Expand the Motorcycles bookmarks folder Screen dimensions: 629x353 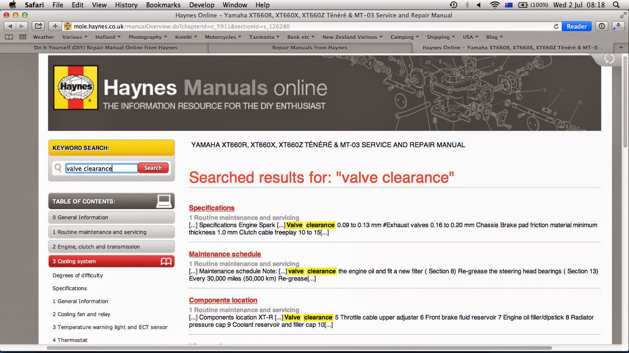(223, 37)
